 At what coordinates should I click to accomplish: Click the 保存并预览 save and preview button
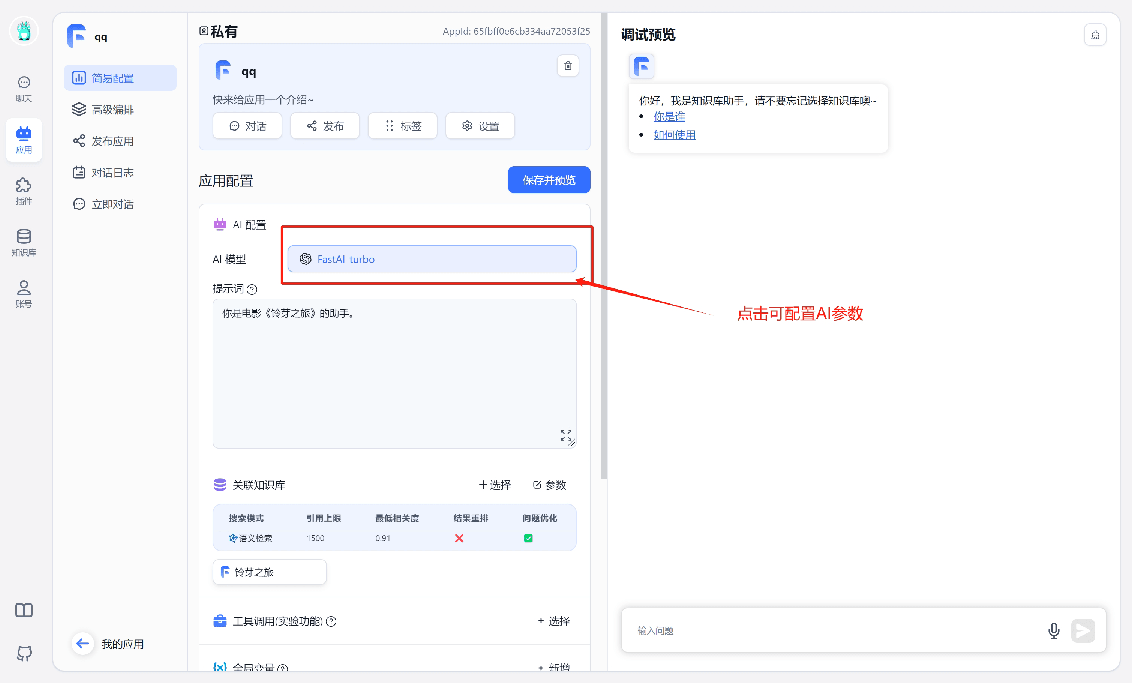point(549,180)
